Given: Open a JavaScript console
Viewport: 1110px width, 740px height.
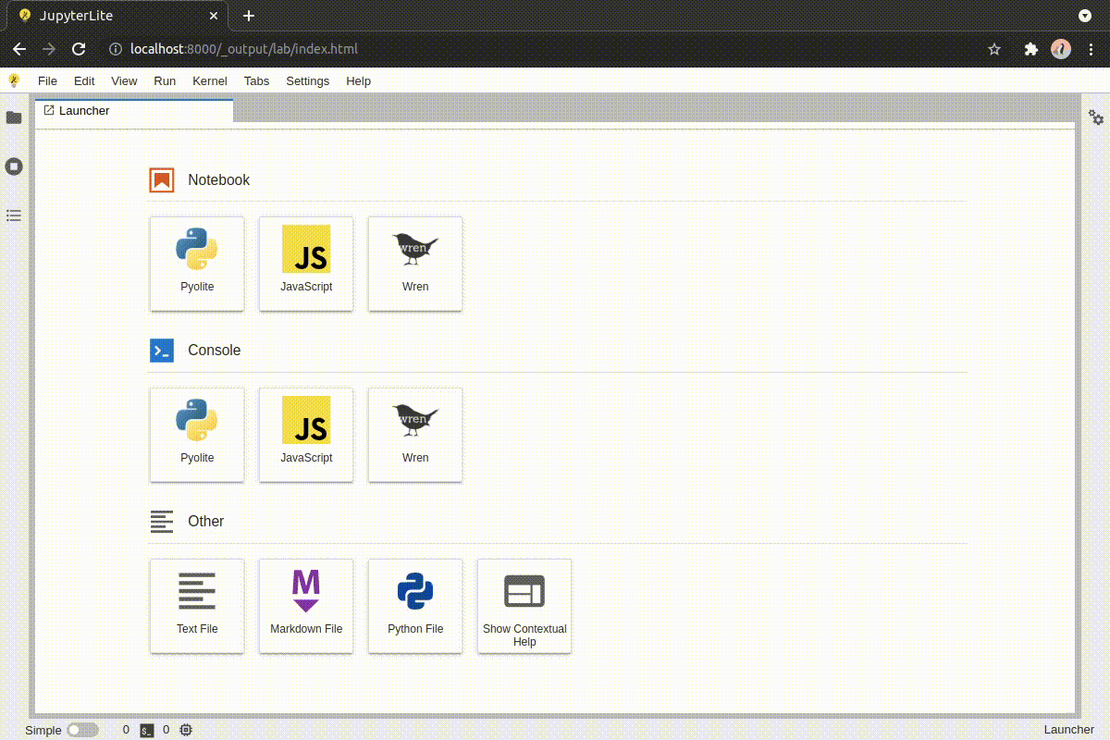Looking at the screenshot, I should click(x=306, y=435).
